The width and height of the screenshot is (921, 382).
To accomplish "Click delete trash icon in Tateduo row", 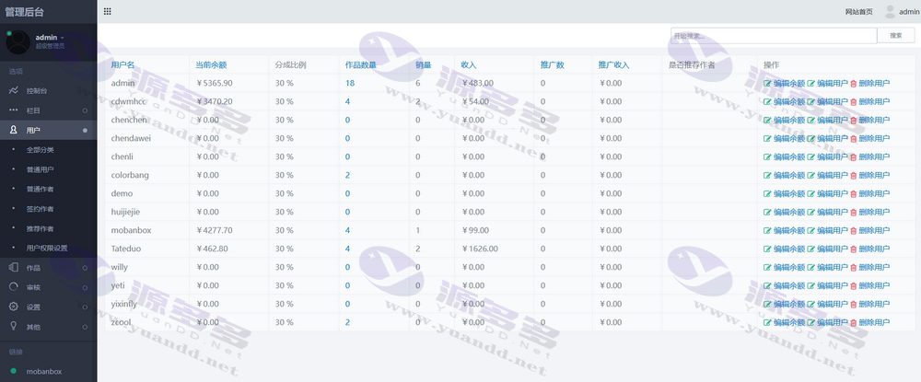I will click(x=854, y=249).
